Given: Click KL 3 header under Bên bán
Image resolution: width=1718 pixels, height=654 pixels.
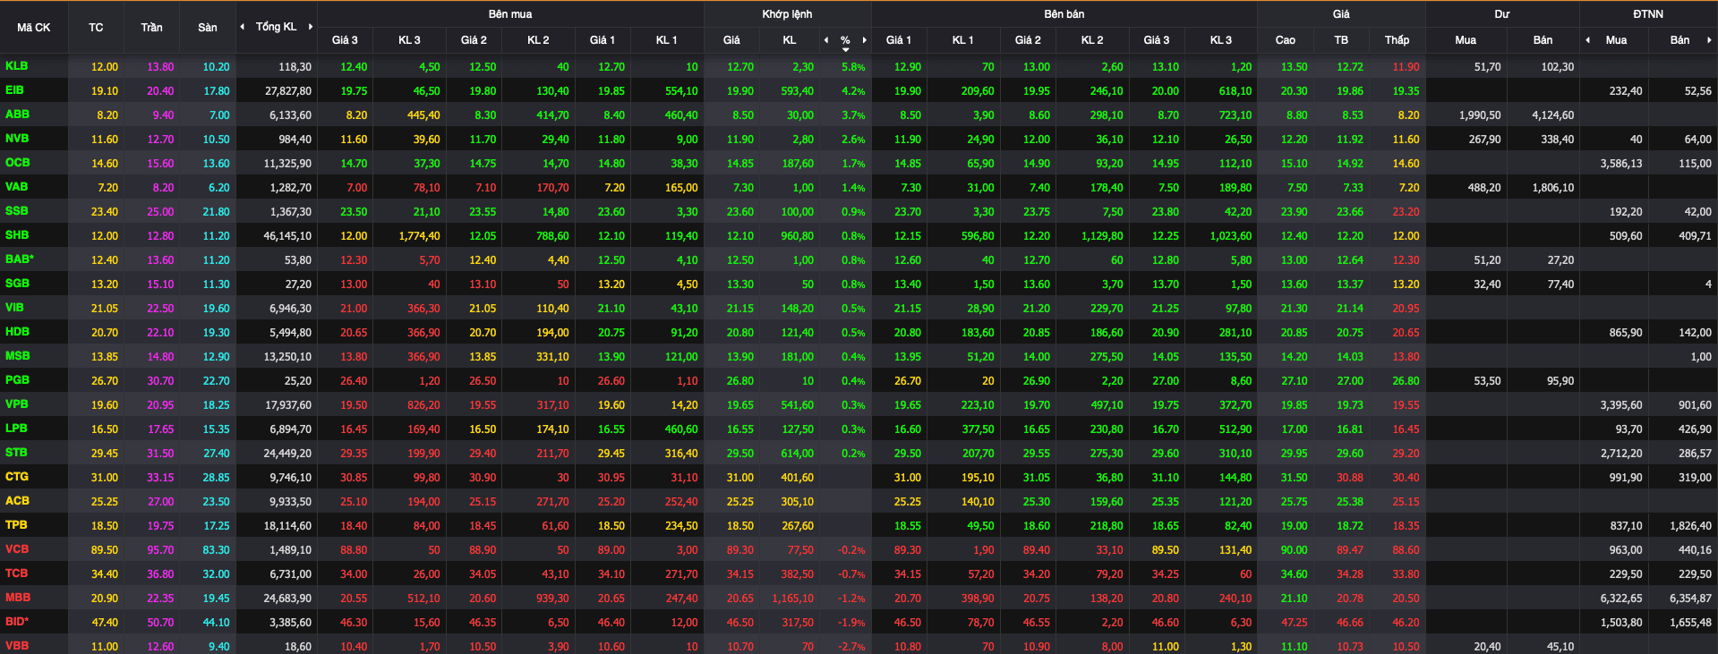Looking at the screenshot, I should tap(1220, 40).
